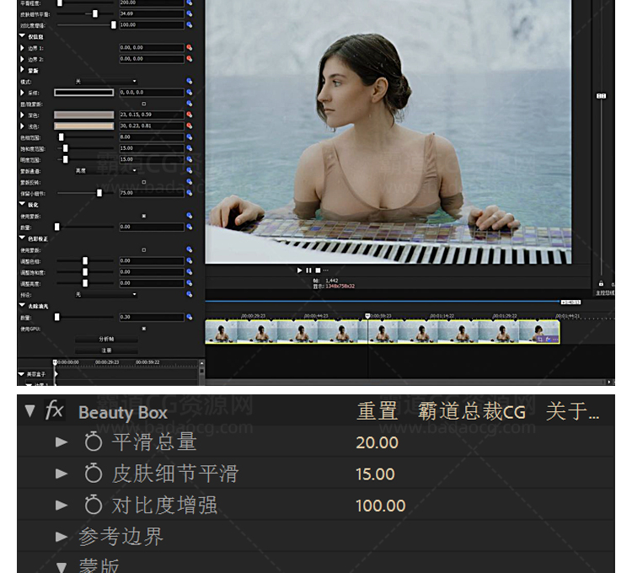
Task: Click the black 采样 color swatch
Action: point(83,93)
